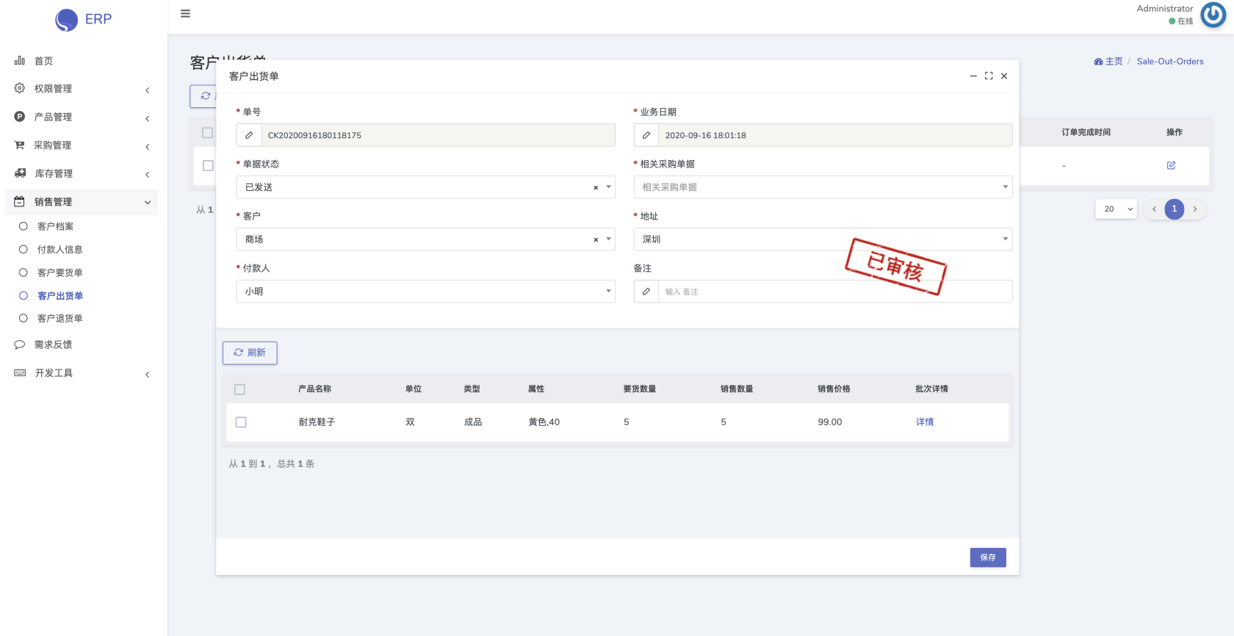Click the 业务日期 field 2020-09-16 18:01:18
1234x636 pixels.
click(835, 135)
